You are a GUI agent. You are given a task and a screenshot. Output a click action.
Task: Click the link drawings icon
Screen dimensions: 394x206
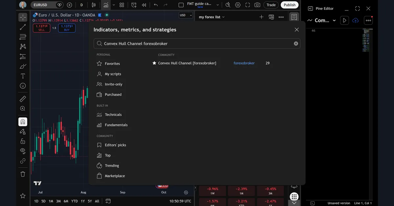tap(23, 161)
